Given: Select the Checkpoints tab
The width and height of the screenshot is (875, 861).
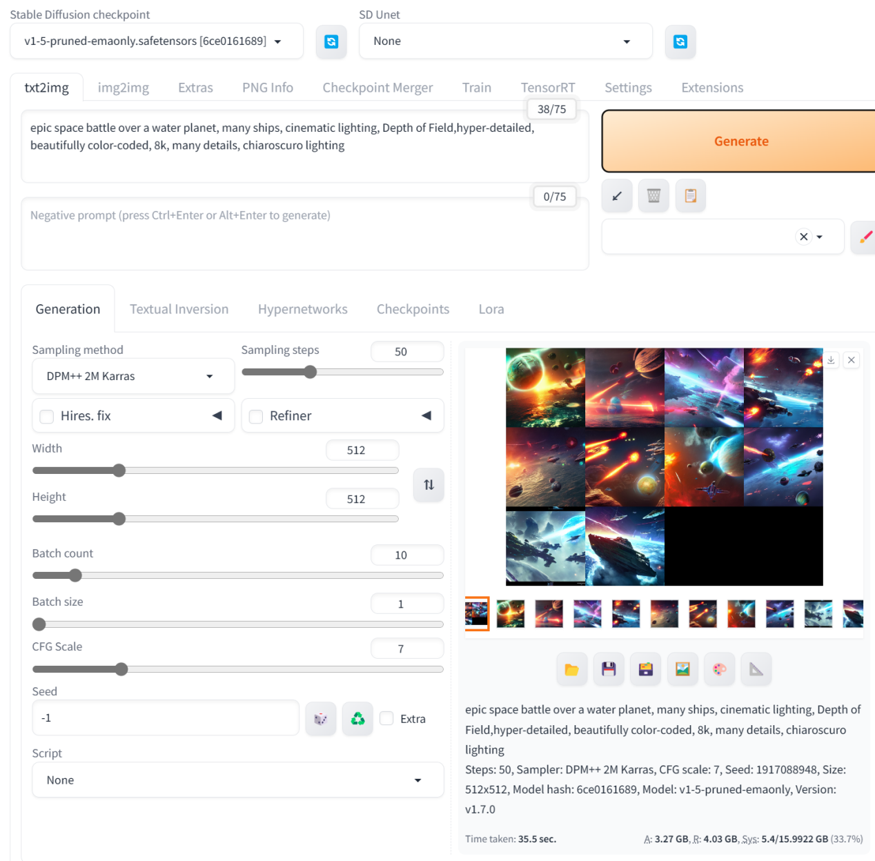Looking at the screenshot, I should click(413, 309).
